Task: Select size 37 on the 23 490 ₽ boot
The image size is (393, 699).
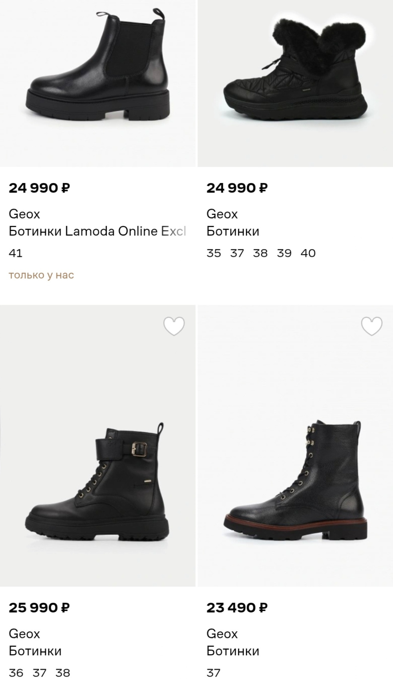Action: [x=213, y=673]
